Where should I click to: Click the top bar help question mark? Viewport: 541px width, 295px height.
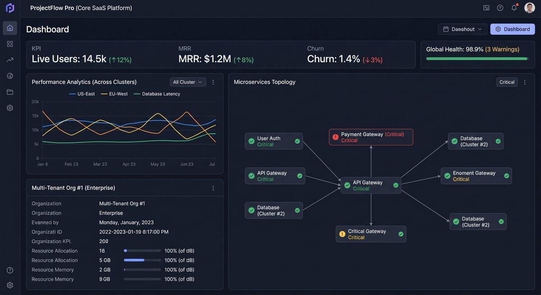click(x=500, y=8)
